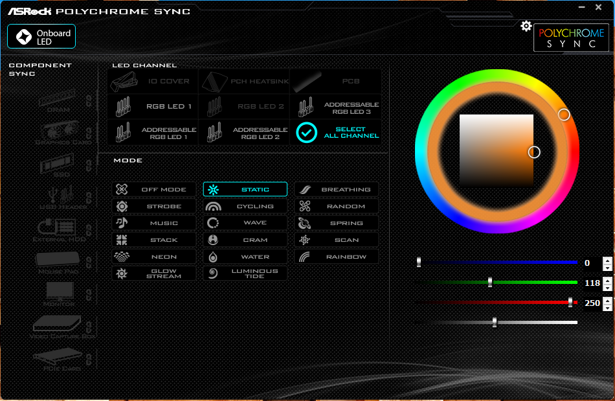Toggle the Select All Channel checkmark

click(x=306, y=133)
